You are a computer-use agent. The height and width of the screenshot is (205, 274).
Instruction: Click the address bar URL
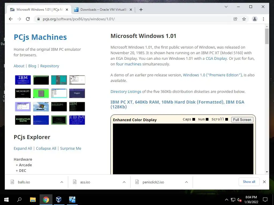point(79,19)
